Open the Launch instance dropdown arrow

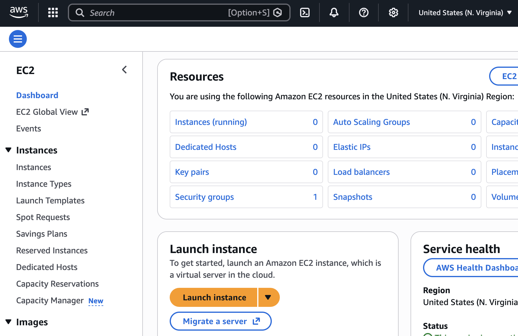268,297
